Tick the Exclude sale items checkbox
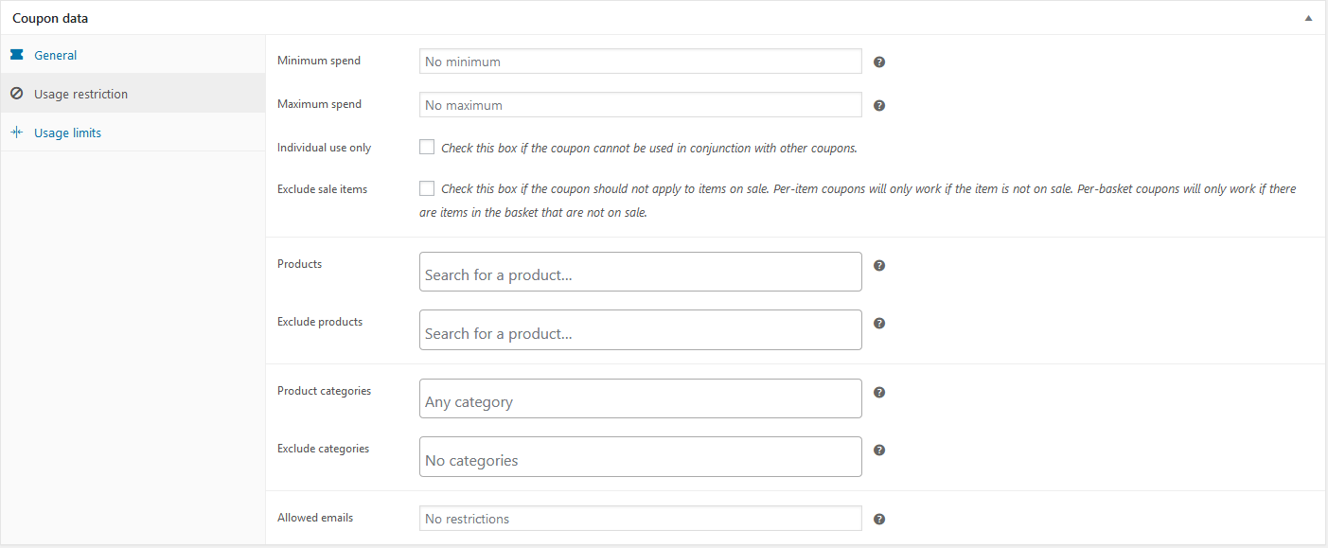1328x548 pixels. [x=427, y=188]
